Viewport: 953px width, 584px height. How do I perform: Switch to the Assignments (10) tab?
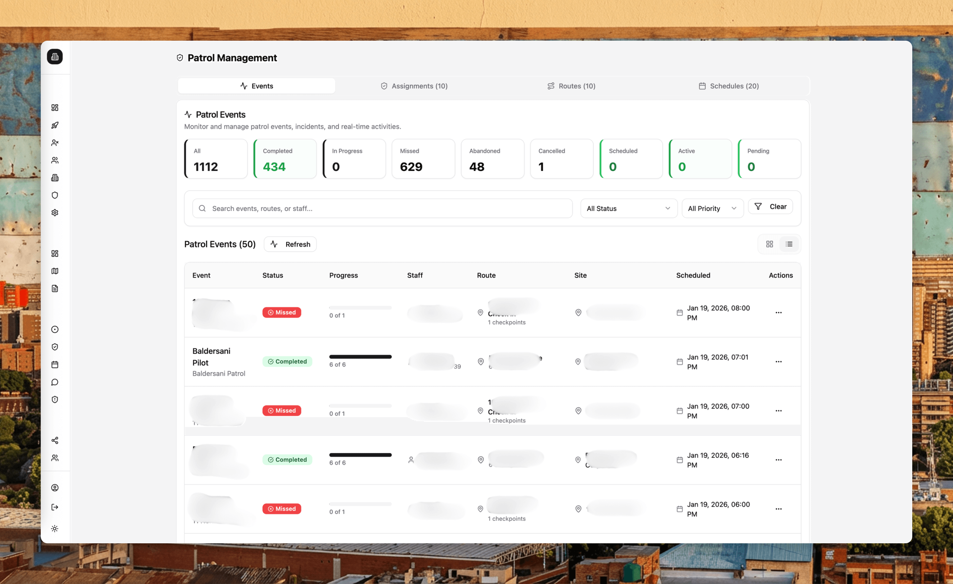tap(414, 86)
